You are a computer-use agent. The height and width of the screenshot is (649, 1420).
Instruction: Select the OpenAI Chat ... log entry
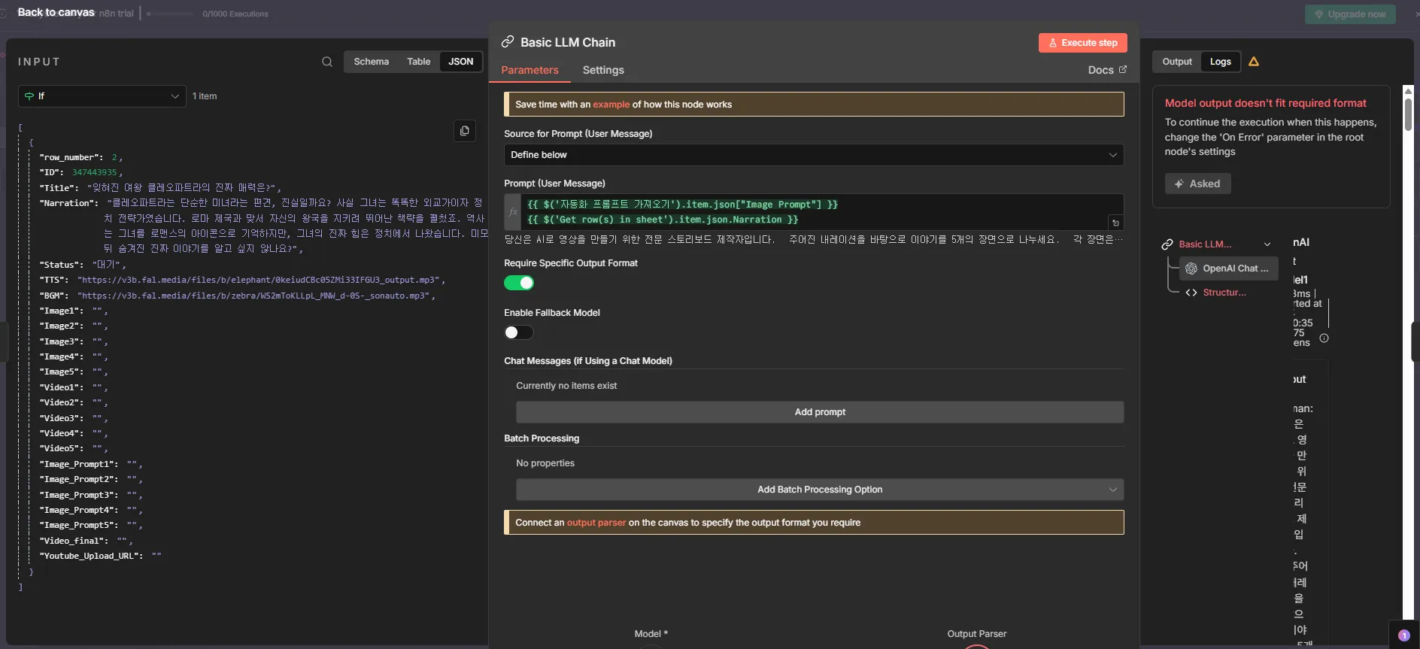(1228, 268)
